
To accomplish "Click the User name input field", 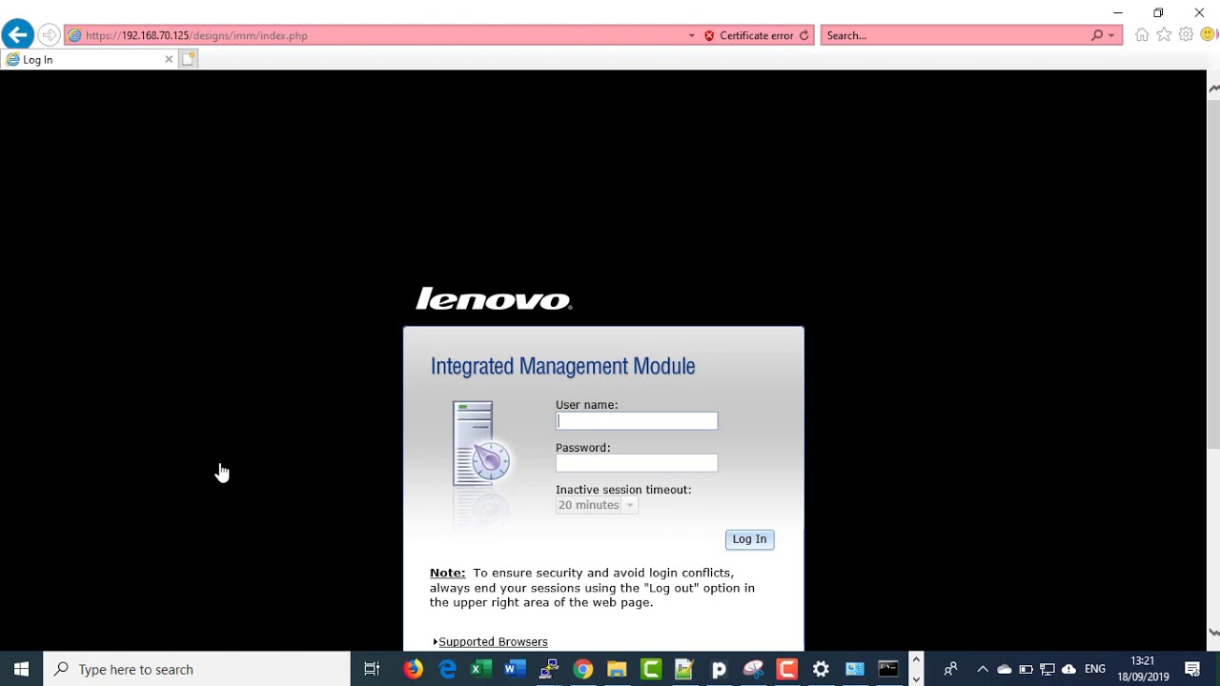I will pyautogui.click(x=637, y=421).
